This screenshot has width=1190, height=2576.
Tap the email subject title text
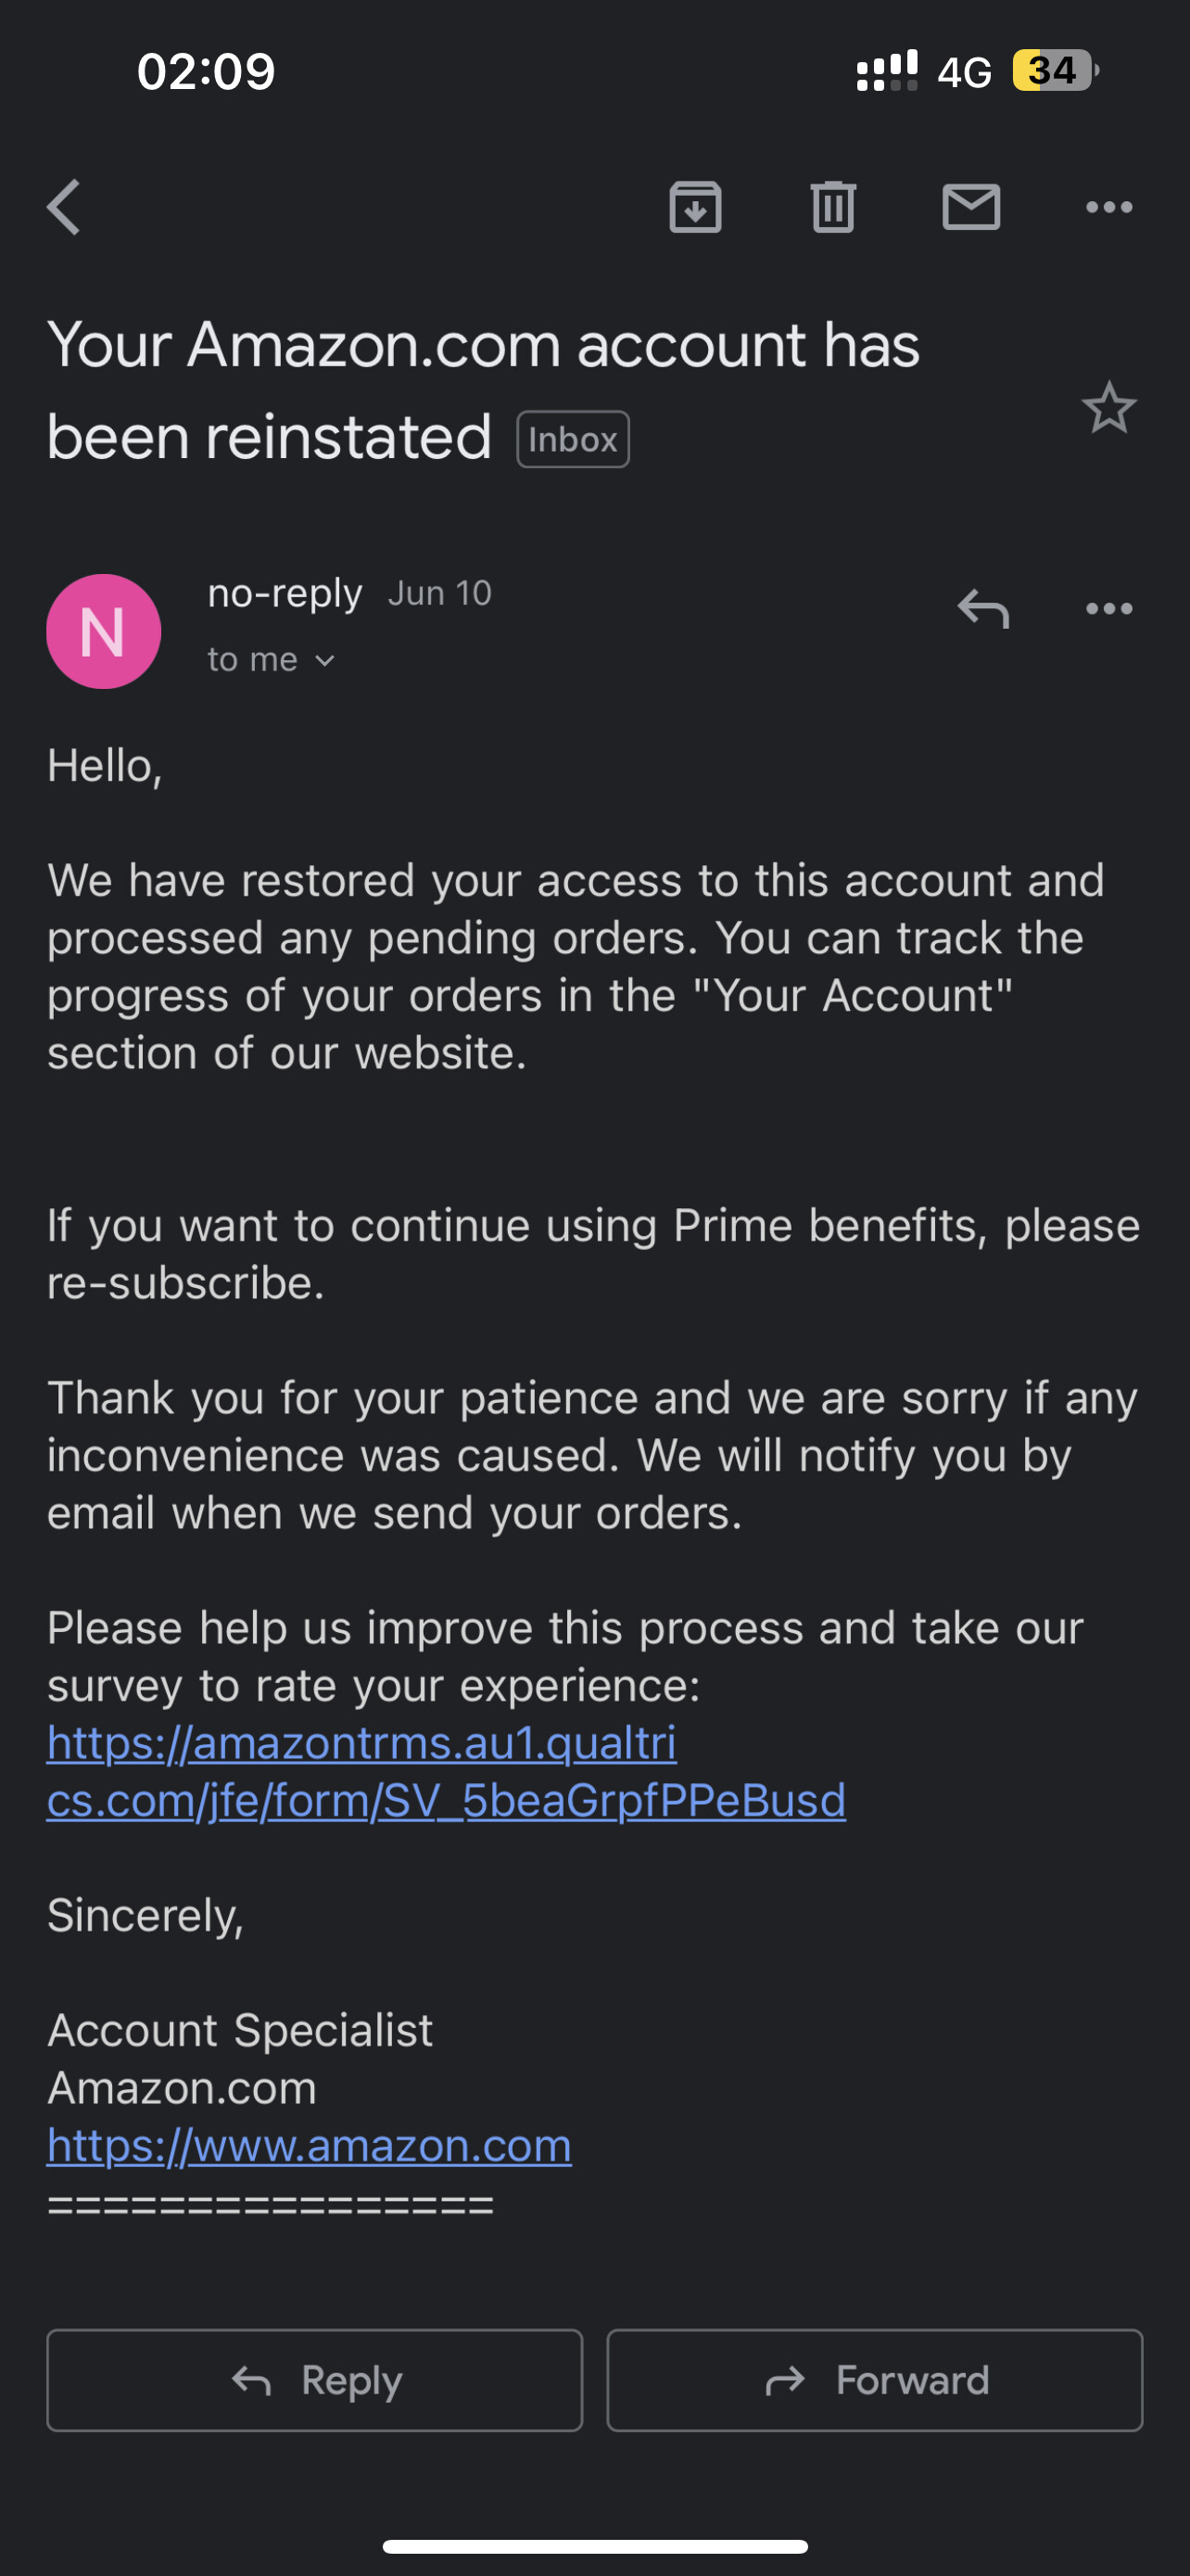coord(483,390)
